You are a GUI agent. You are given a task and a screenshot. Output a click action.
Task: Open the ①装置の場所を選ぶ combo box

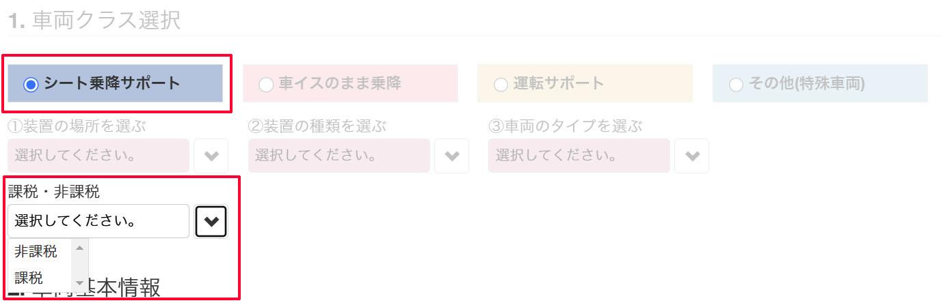[x=98, y=156]
